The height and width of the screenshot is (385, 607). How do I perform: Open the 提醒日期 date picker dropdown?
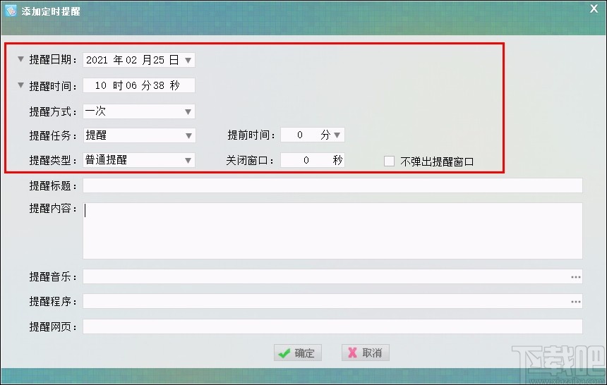click(x=188, y=61)
